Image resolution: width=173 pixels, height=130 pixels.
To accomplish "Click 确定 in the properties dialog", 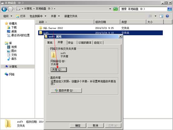I will [x=78, y=126].
